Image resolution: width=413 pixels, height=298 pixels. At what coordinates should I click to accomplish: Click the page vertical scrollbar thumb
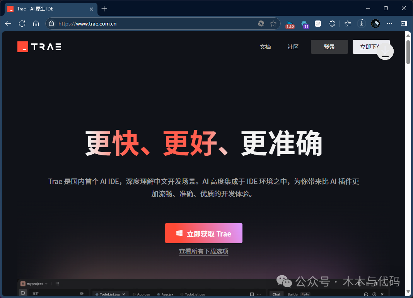pyautogui.click(x=408, y=52)
